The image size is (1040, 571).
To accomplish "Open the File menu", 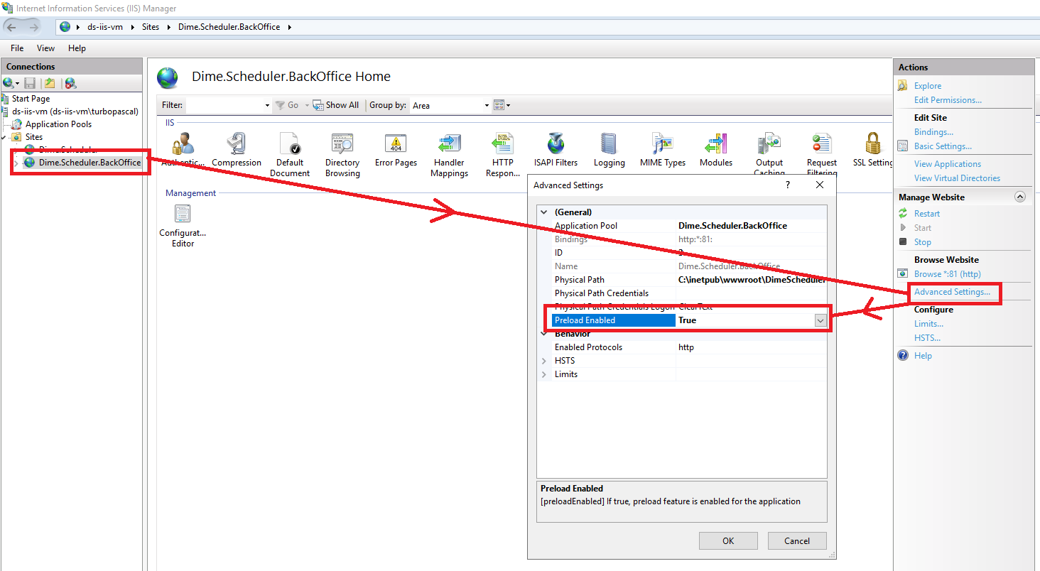I will (17, 48).
